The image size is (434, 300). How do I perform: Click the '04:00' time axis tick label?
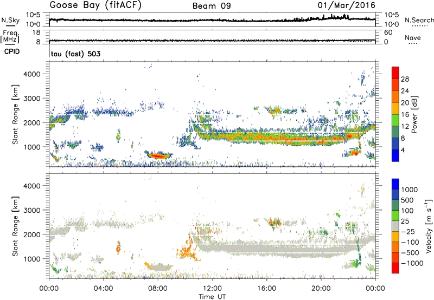pyautogui.click(x=104, y=289)
